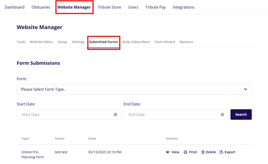Screen dimensions: 268x164
Task: Open the Dashboard menu item
Action: 14,7
